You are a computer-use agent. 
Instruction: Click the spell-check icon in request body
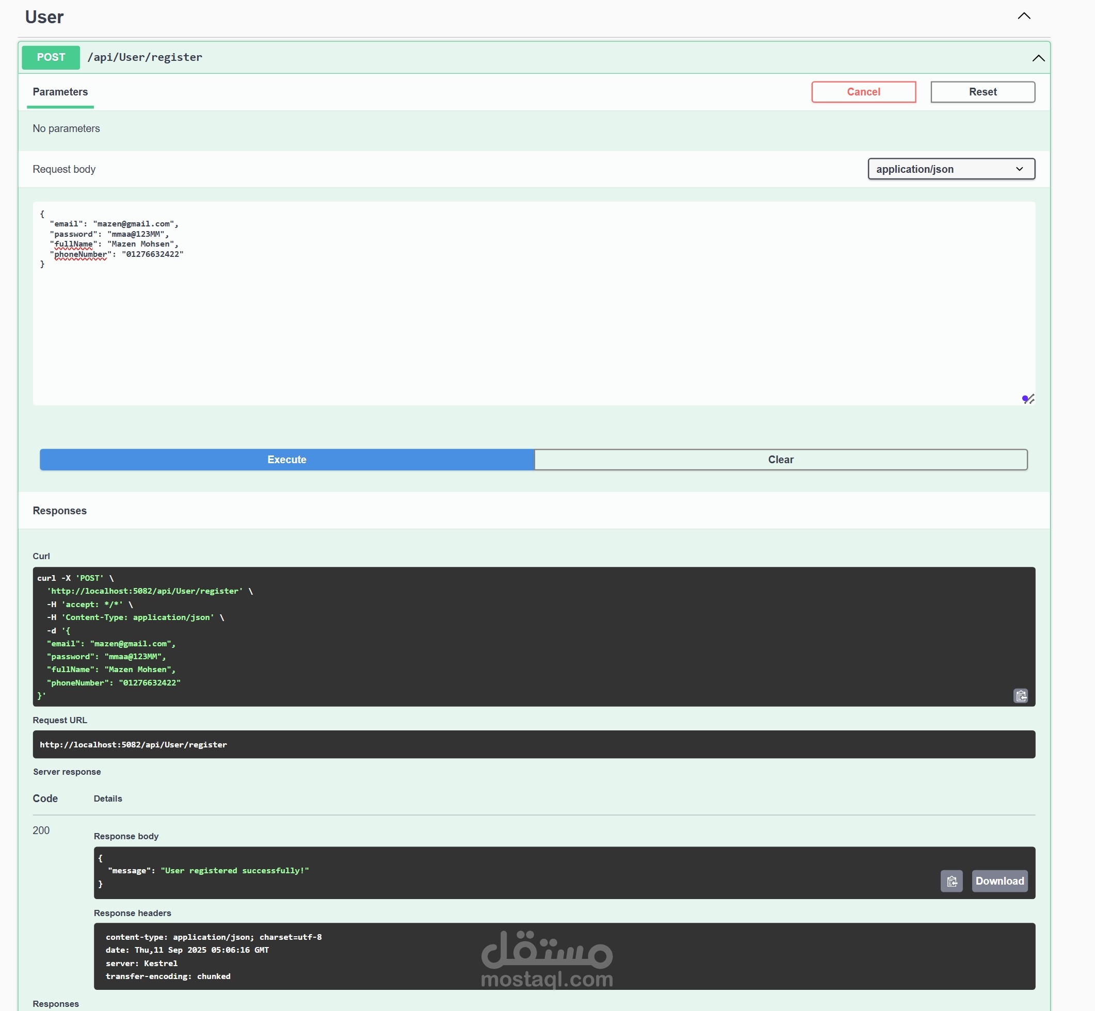1027,399
